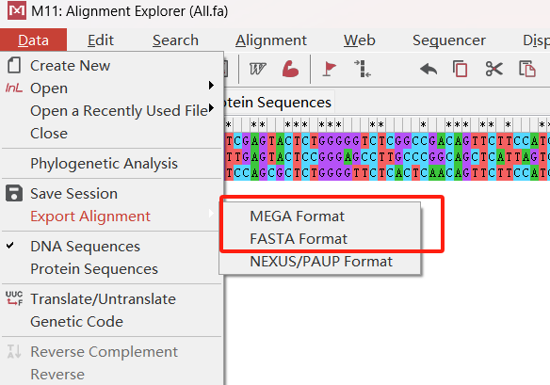Click the ClustalW align toolbar icon
Viewport: 550px width, 385px height.
point(257,69)
